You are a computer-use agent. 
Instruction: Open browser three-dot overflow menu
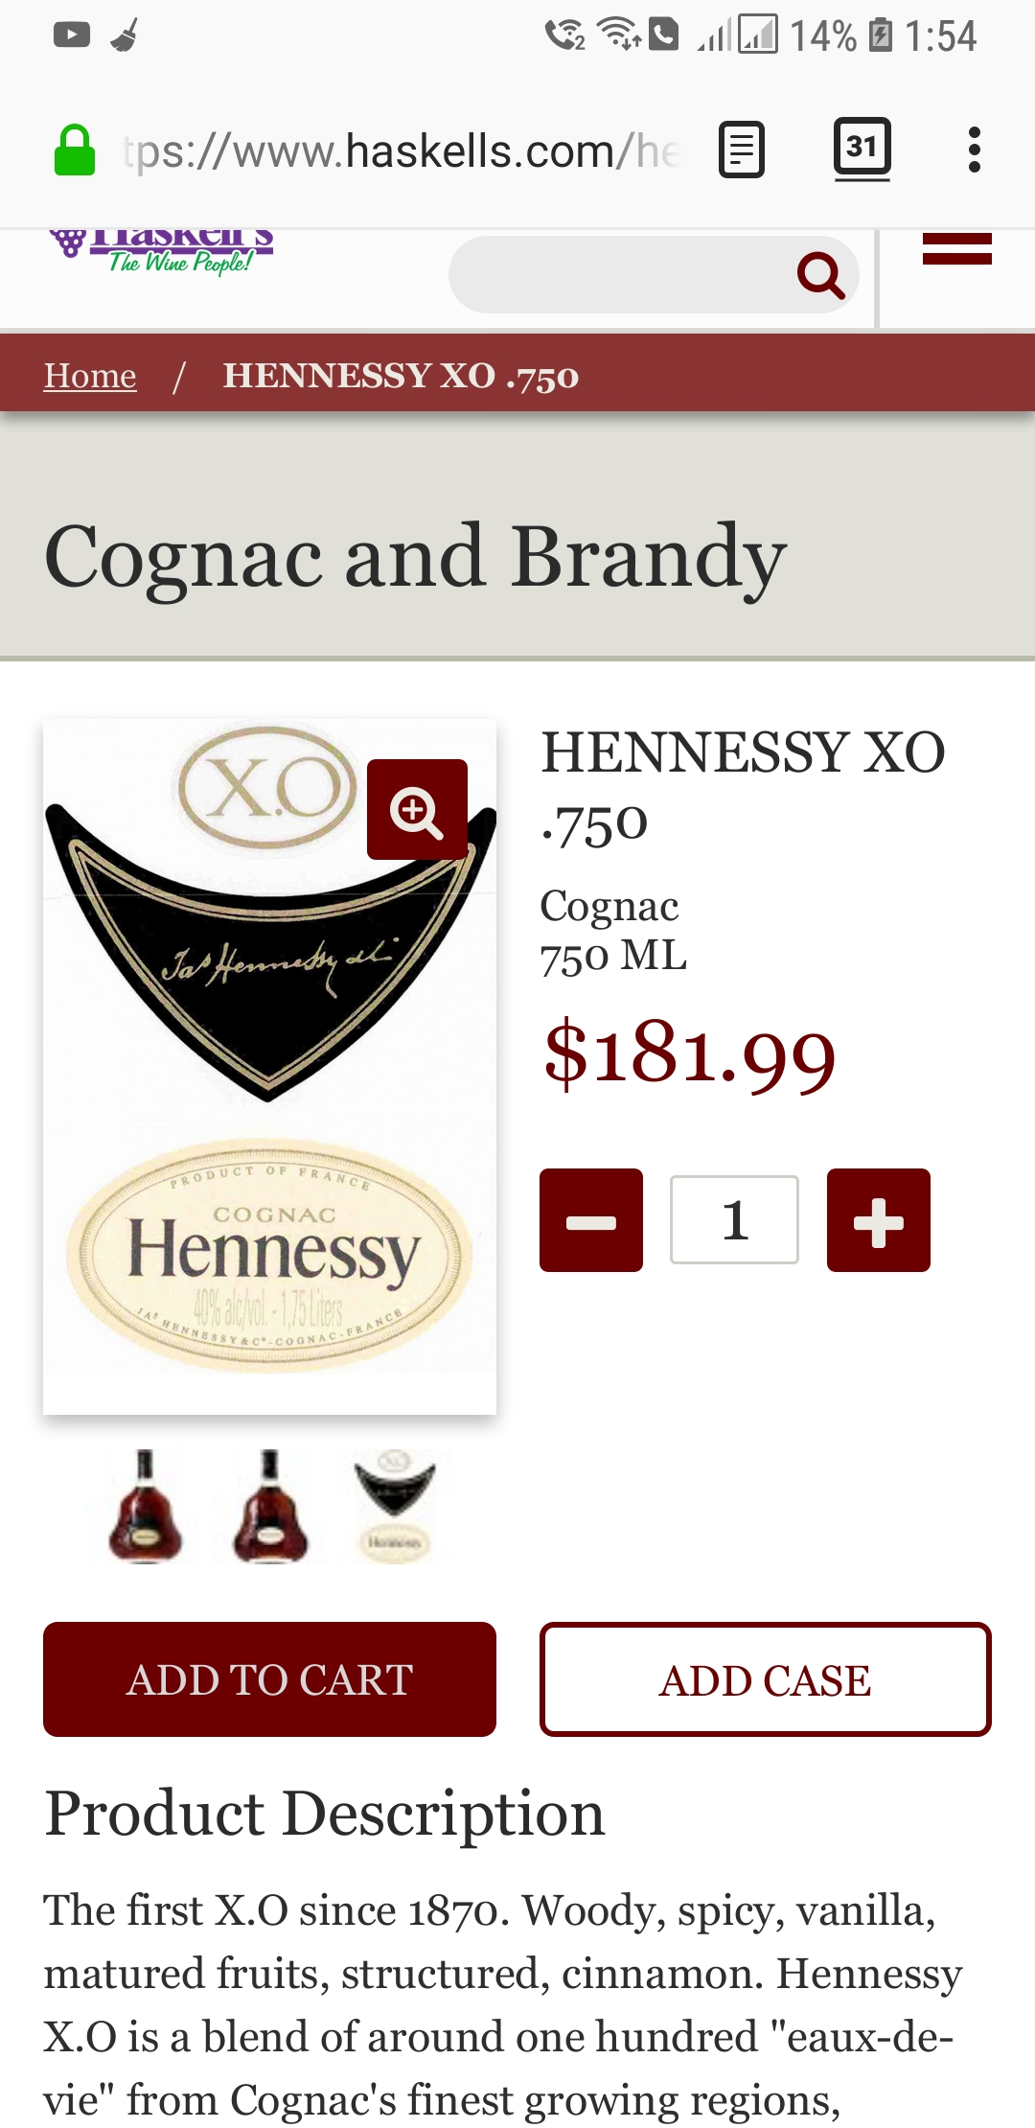pos(975,150)
